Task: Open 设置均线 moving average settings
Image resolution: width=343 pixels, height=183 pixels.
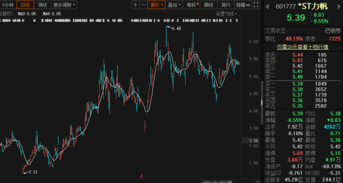Action: (226, 14)
